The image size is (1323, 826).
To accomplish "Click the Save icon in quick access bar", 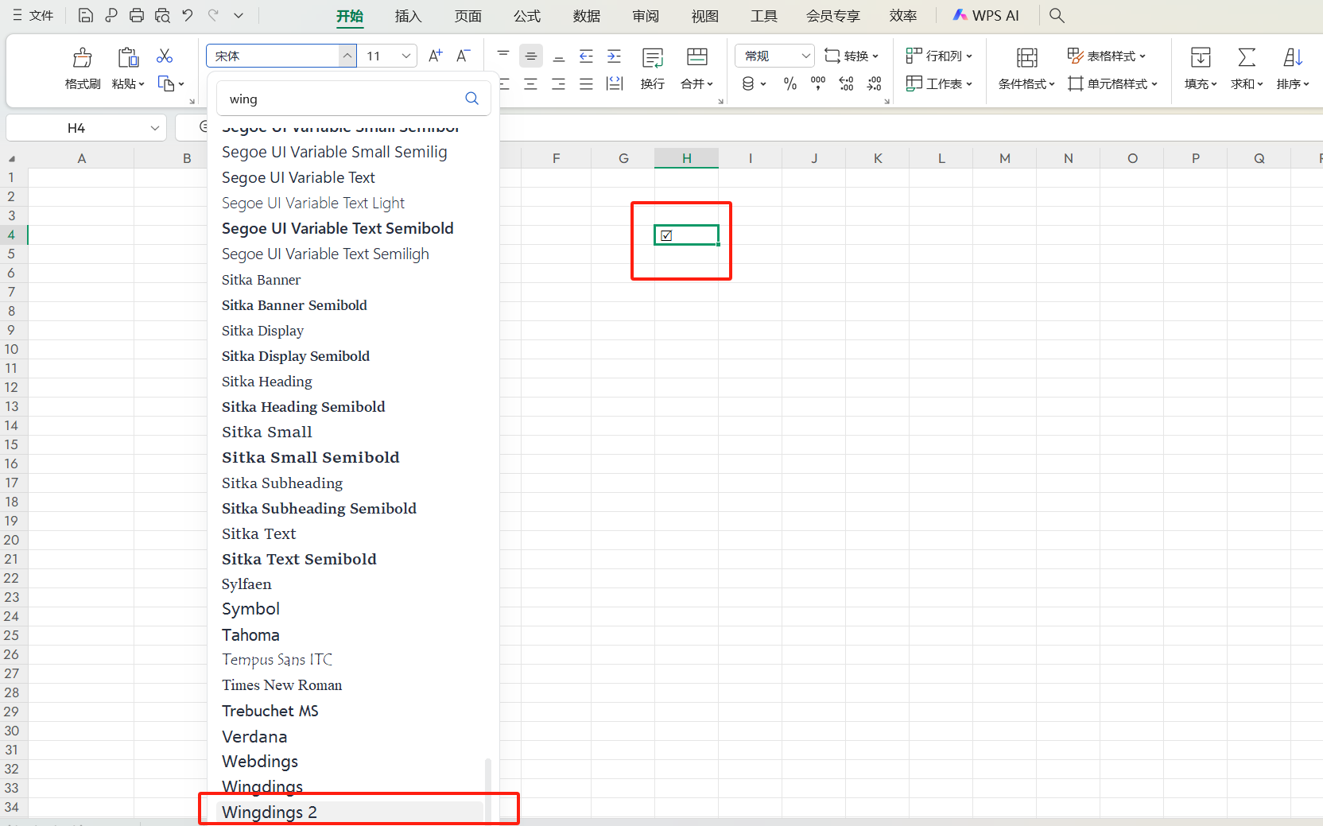I will [x=86, y=15].
